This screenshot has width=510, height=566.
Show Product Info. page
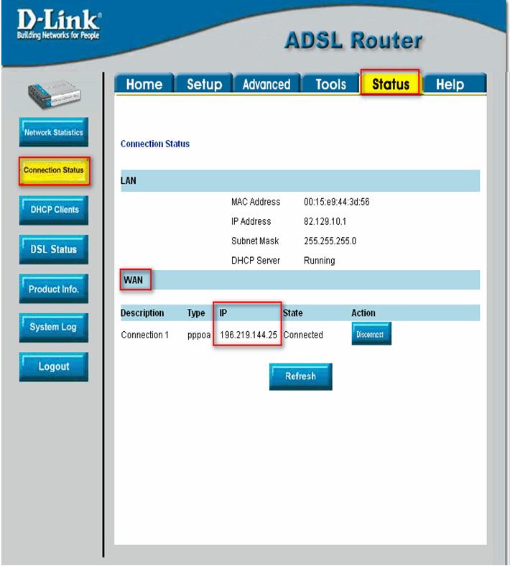point(54,289)
